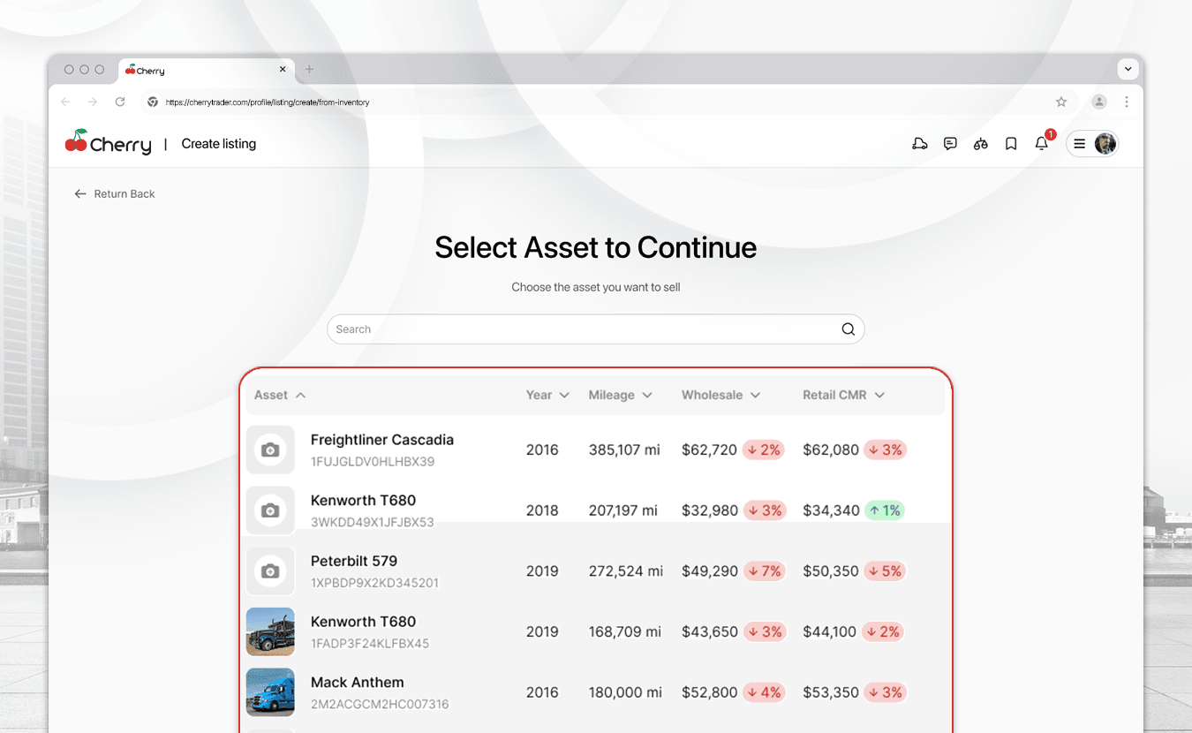Screen dimensions: 1192x733
Task: Click inside the Search field
Action: (530, 329)
